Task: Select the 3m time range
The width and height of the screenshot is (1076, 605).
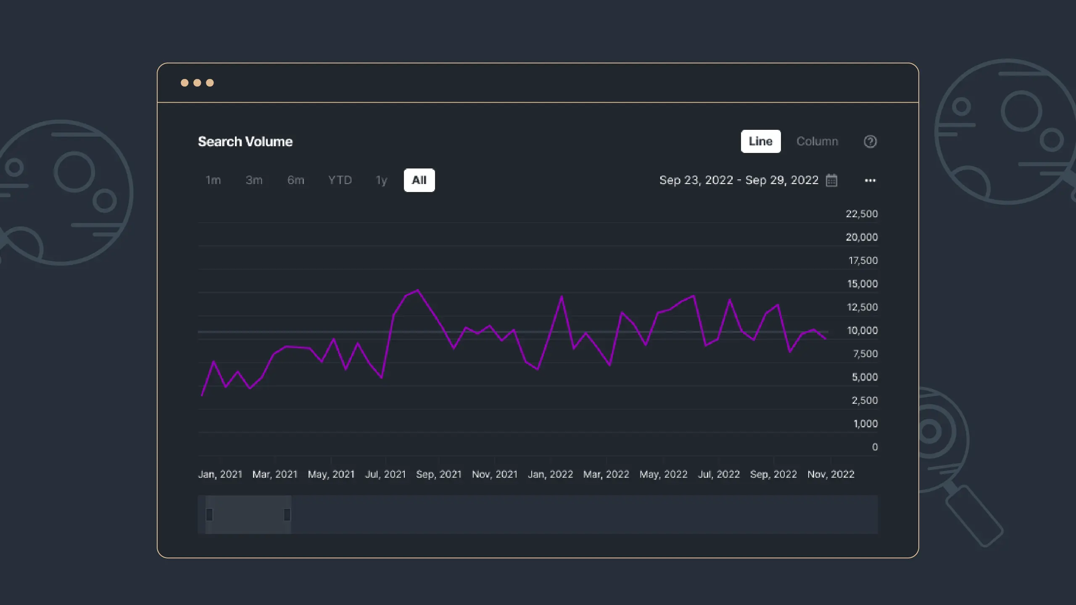Action: pyautogui.click(x=254, y=180)
